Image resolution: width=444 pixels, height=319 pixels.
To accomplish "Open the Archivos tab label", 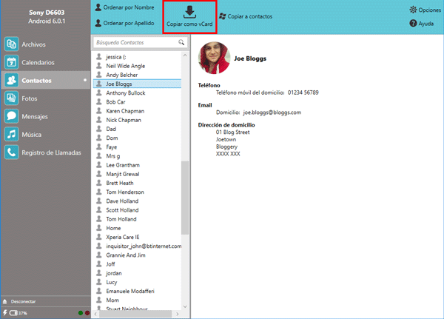I will pyautogui.click(x=33, y=44).
